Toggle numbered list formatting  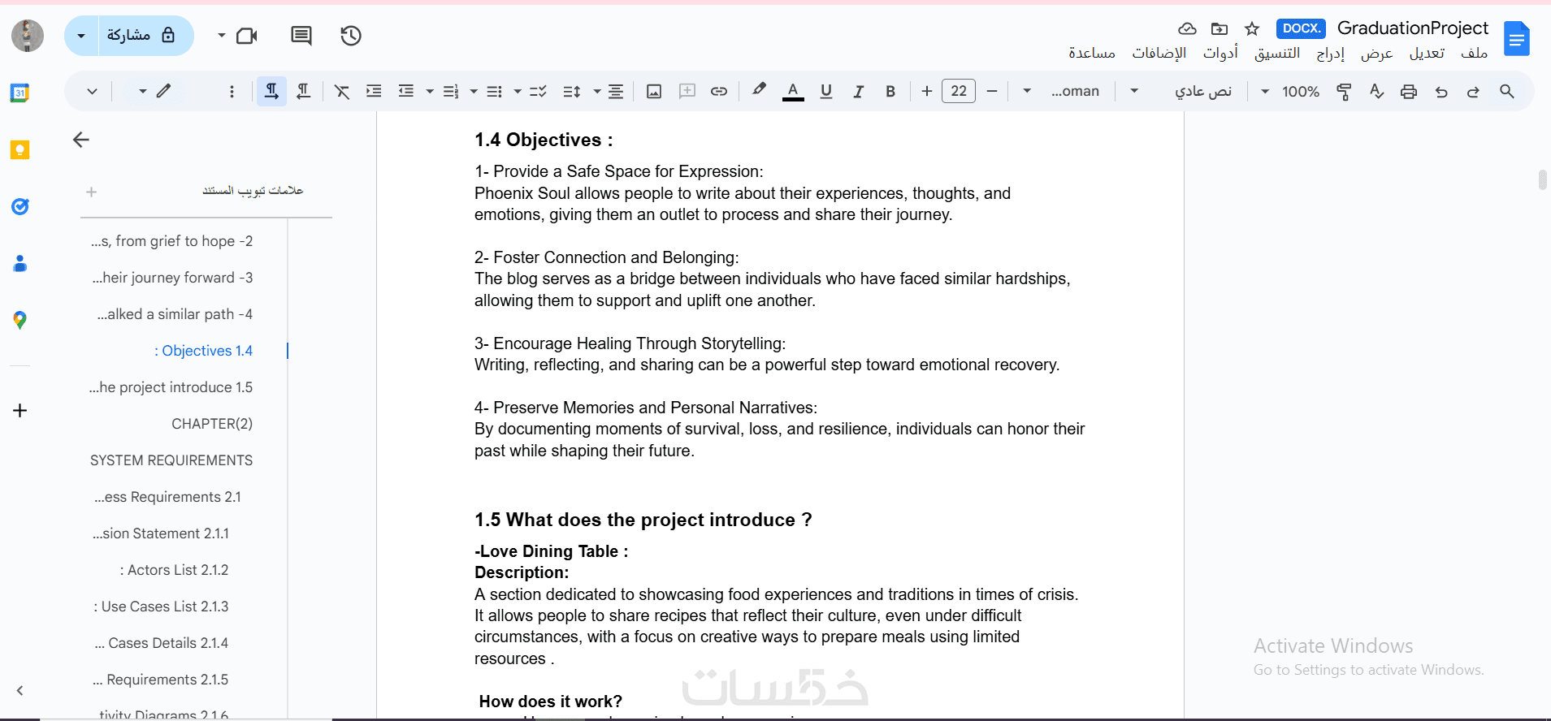451,92
